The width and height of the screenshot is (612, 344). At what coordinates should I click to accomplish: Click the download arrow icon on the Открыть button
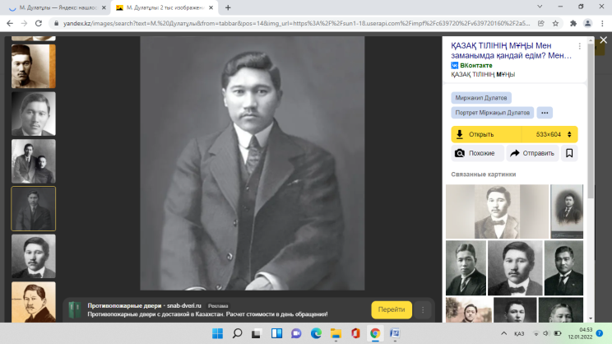460,134
